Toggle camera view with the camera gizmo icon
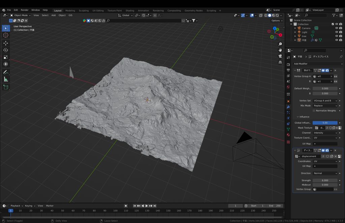This screenshot has width=345, height=223. pos(280,56)
